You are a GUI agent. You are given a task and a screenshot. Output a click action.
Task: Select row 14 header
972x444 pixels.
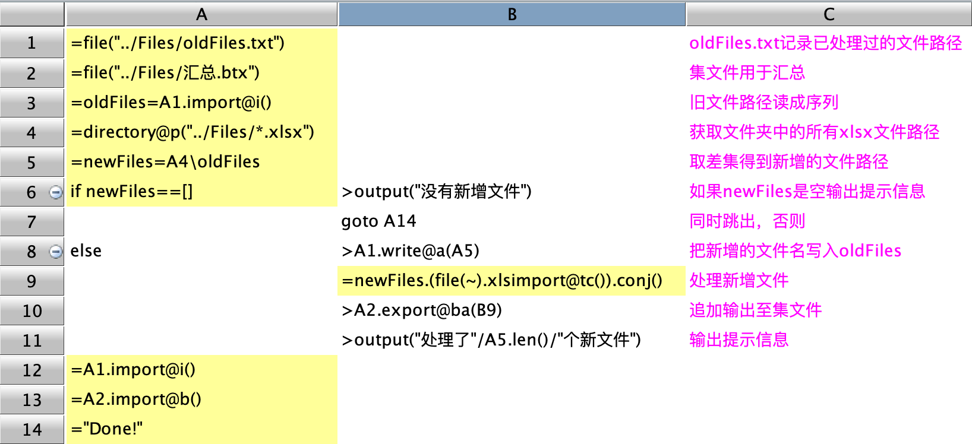(x=31, y=429)
